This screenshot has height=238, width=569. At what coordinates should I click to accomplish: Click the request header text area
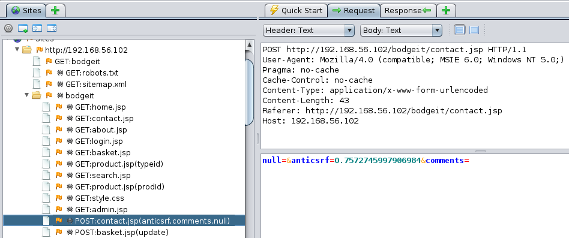coord(415,96)
